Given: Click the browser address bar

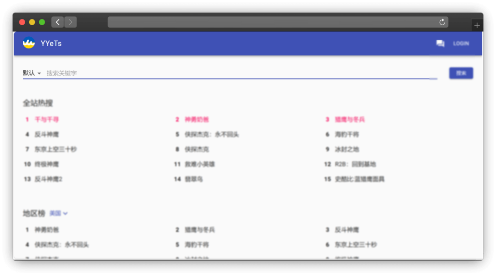Looking at the screenshot, I should [x=278, y=22].
